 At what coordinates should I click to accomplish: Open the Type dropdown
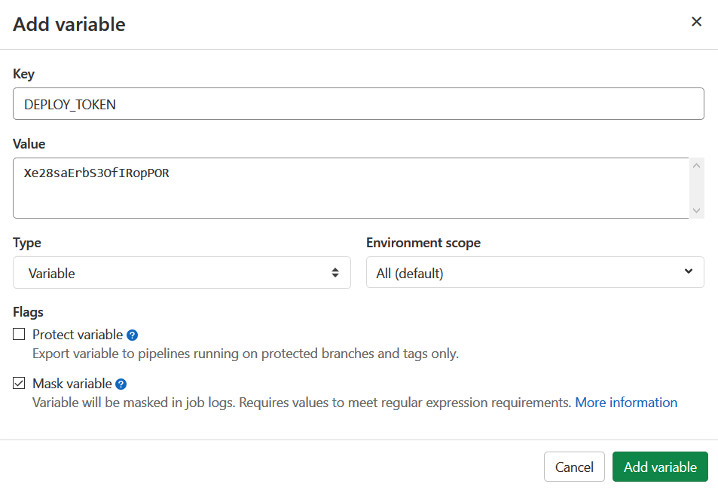(x=181, y=272)
